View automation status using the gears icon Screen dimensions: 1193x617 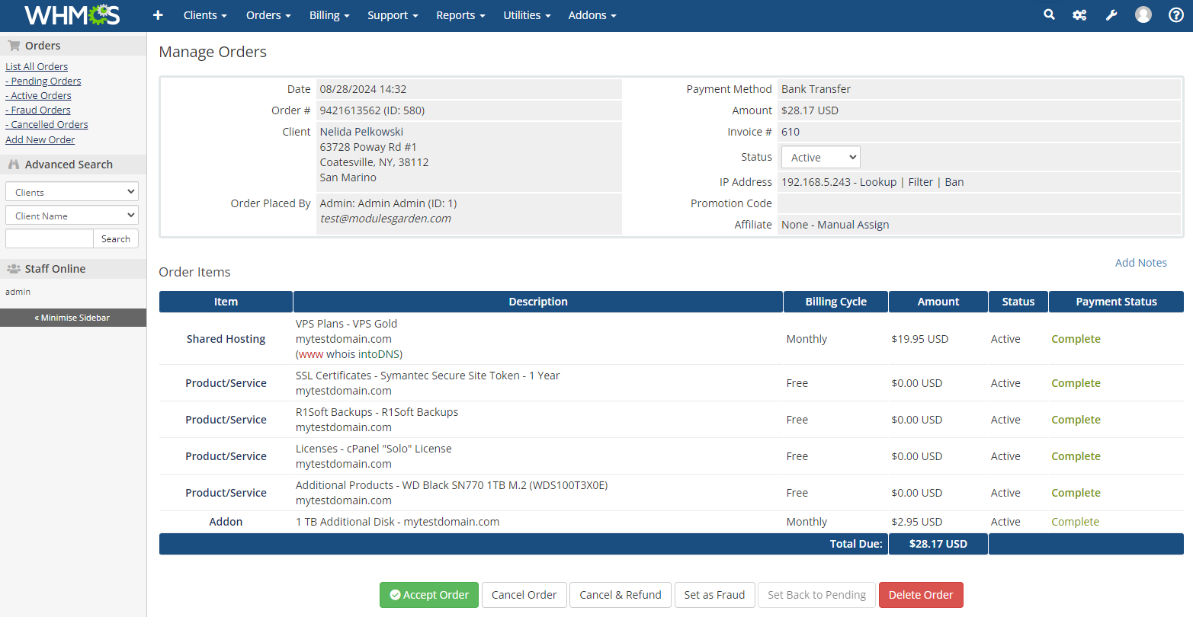click(x=1079, y=14)
